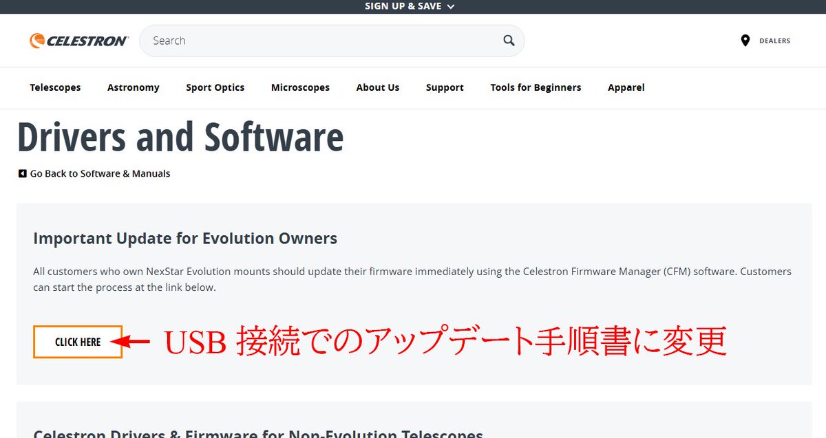Click the Dealers location pin icon
Viewport: 826px width, 438px height.
745,41
